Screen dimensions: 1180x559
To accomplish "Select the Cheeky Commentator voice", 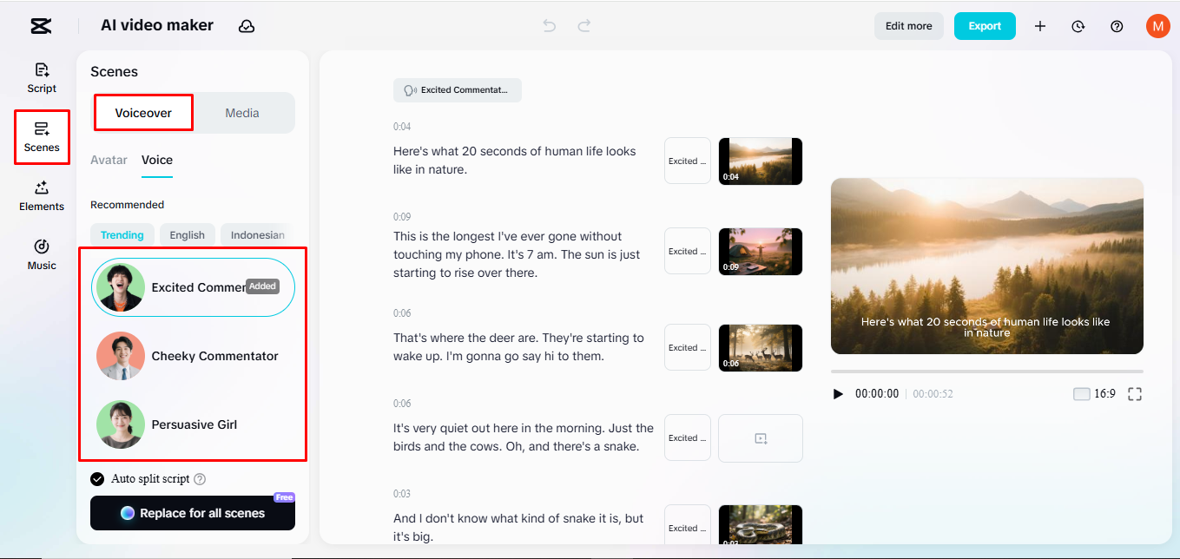I will click(x=192, y=356).
